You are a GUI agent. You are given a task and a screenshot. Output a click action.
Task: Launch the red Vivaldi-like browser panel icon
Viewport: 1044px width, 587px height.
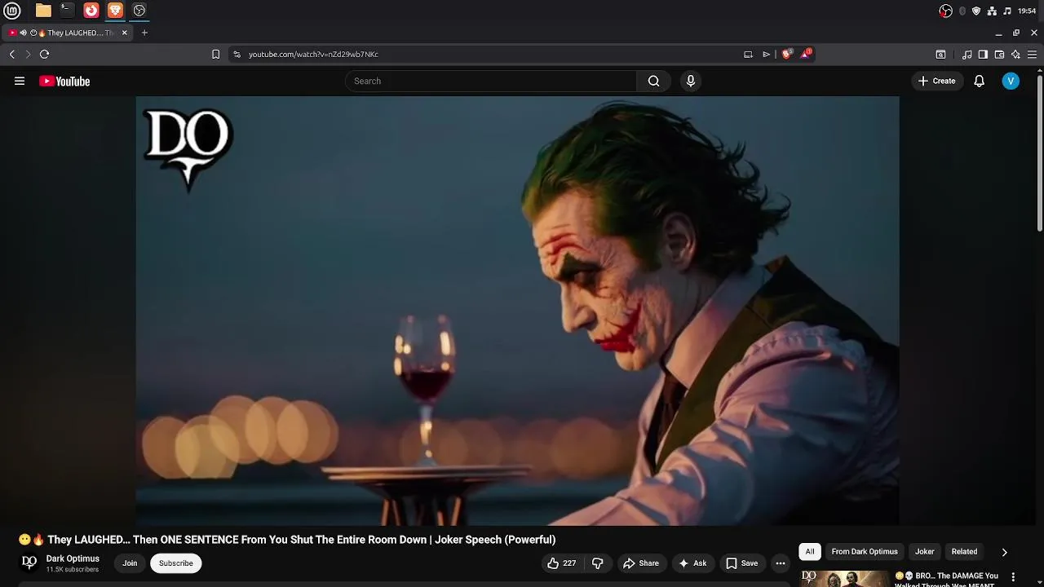(91, 11)
